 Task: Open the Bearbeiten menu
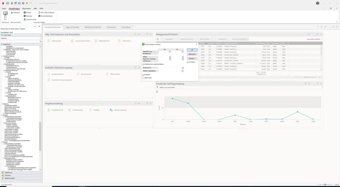point(27,9)
